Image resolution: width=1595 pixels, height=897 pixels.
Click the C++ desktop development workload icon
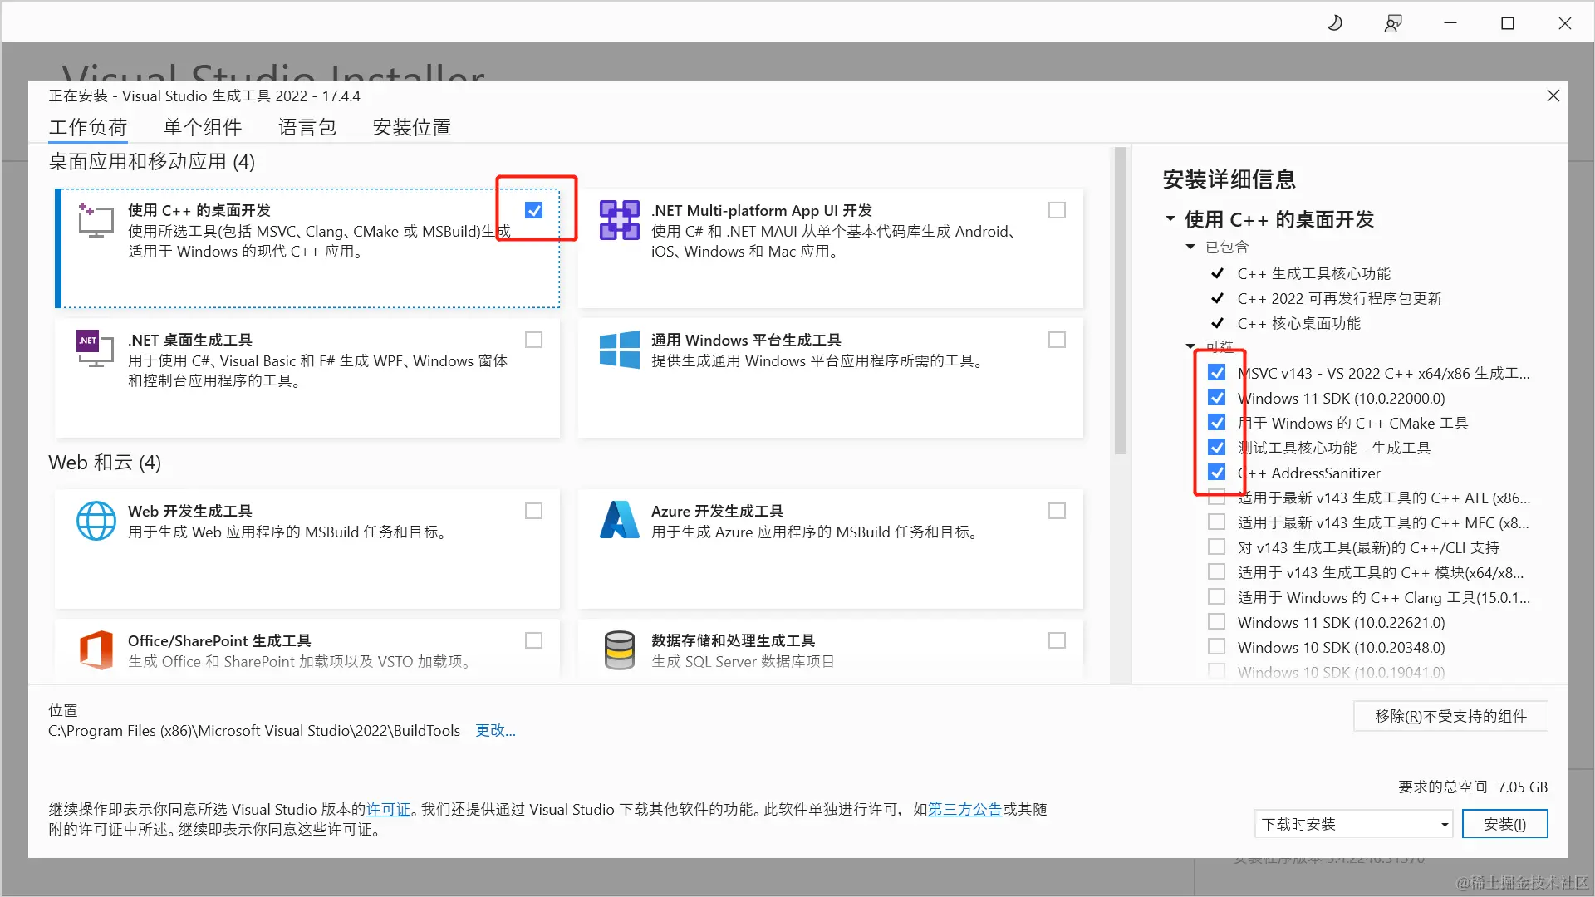[x=96, y=221]
